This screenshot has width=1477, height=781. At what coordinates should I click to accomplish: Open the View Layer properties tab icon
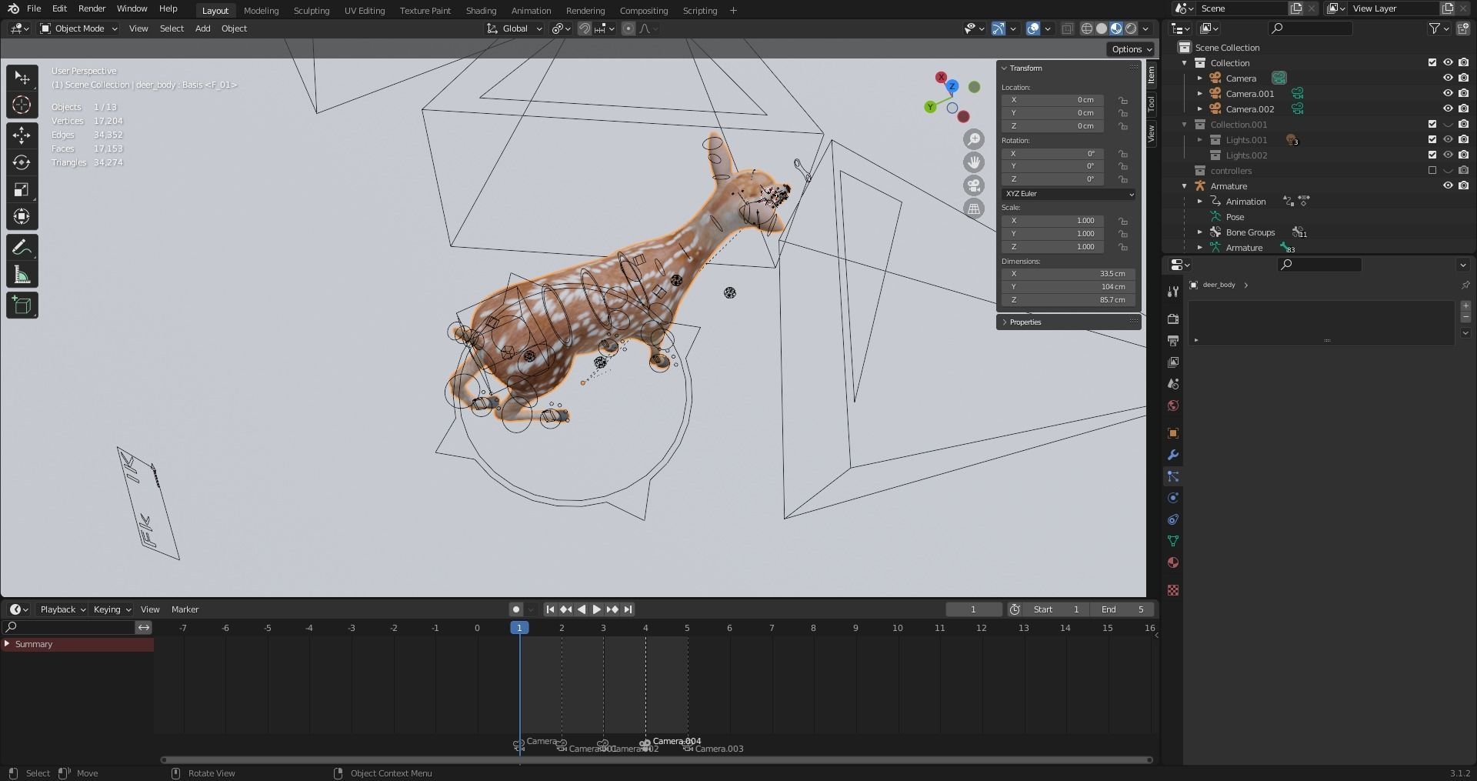1173,362
